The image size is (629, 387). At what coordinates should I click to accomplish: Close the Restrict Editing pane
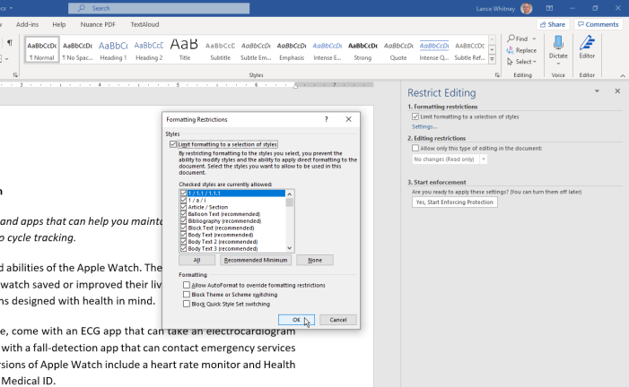(617, 91)
